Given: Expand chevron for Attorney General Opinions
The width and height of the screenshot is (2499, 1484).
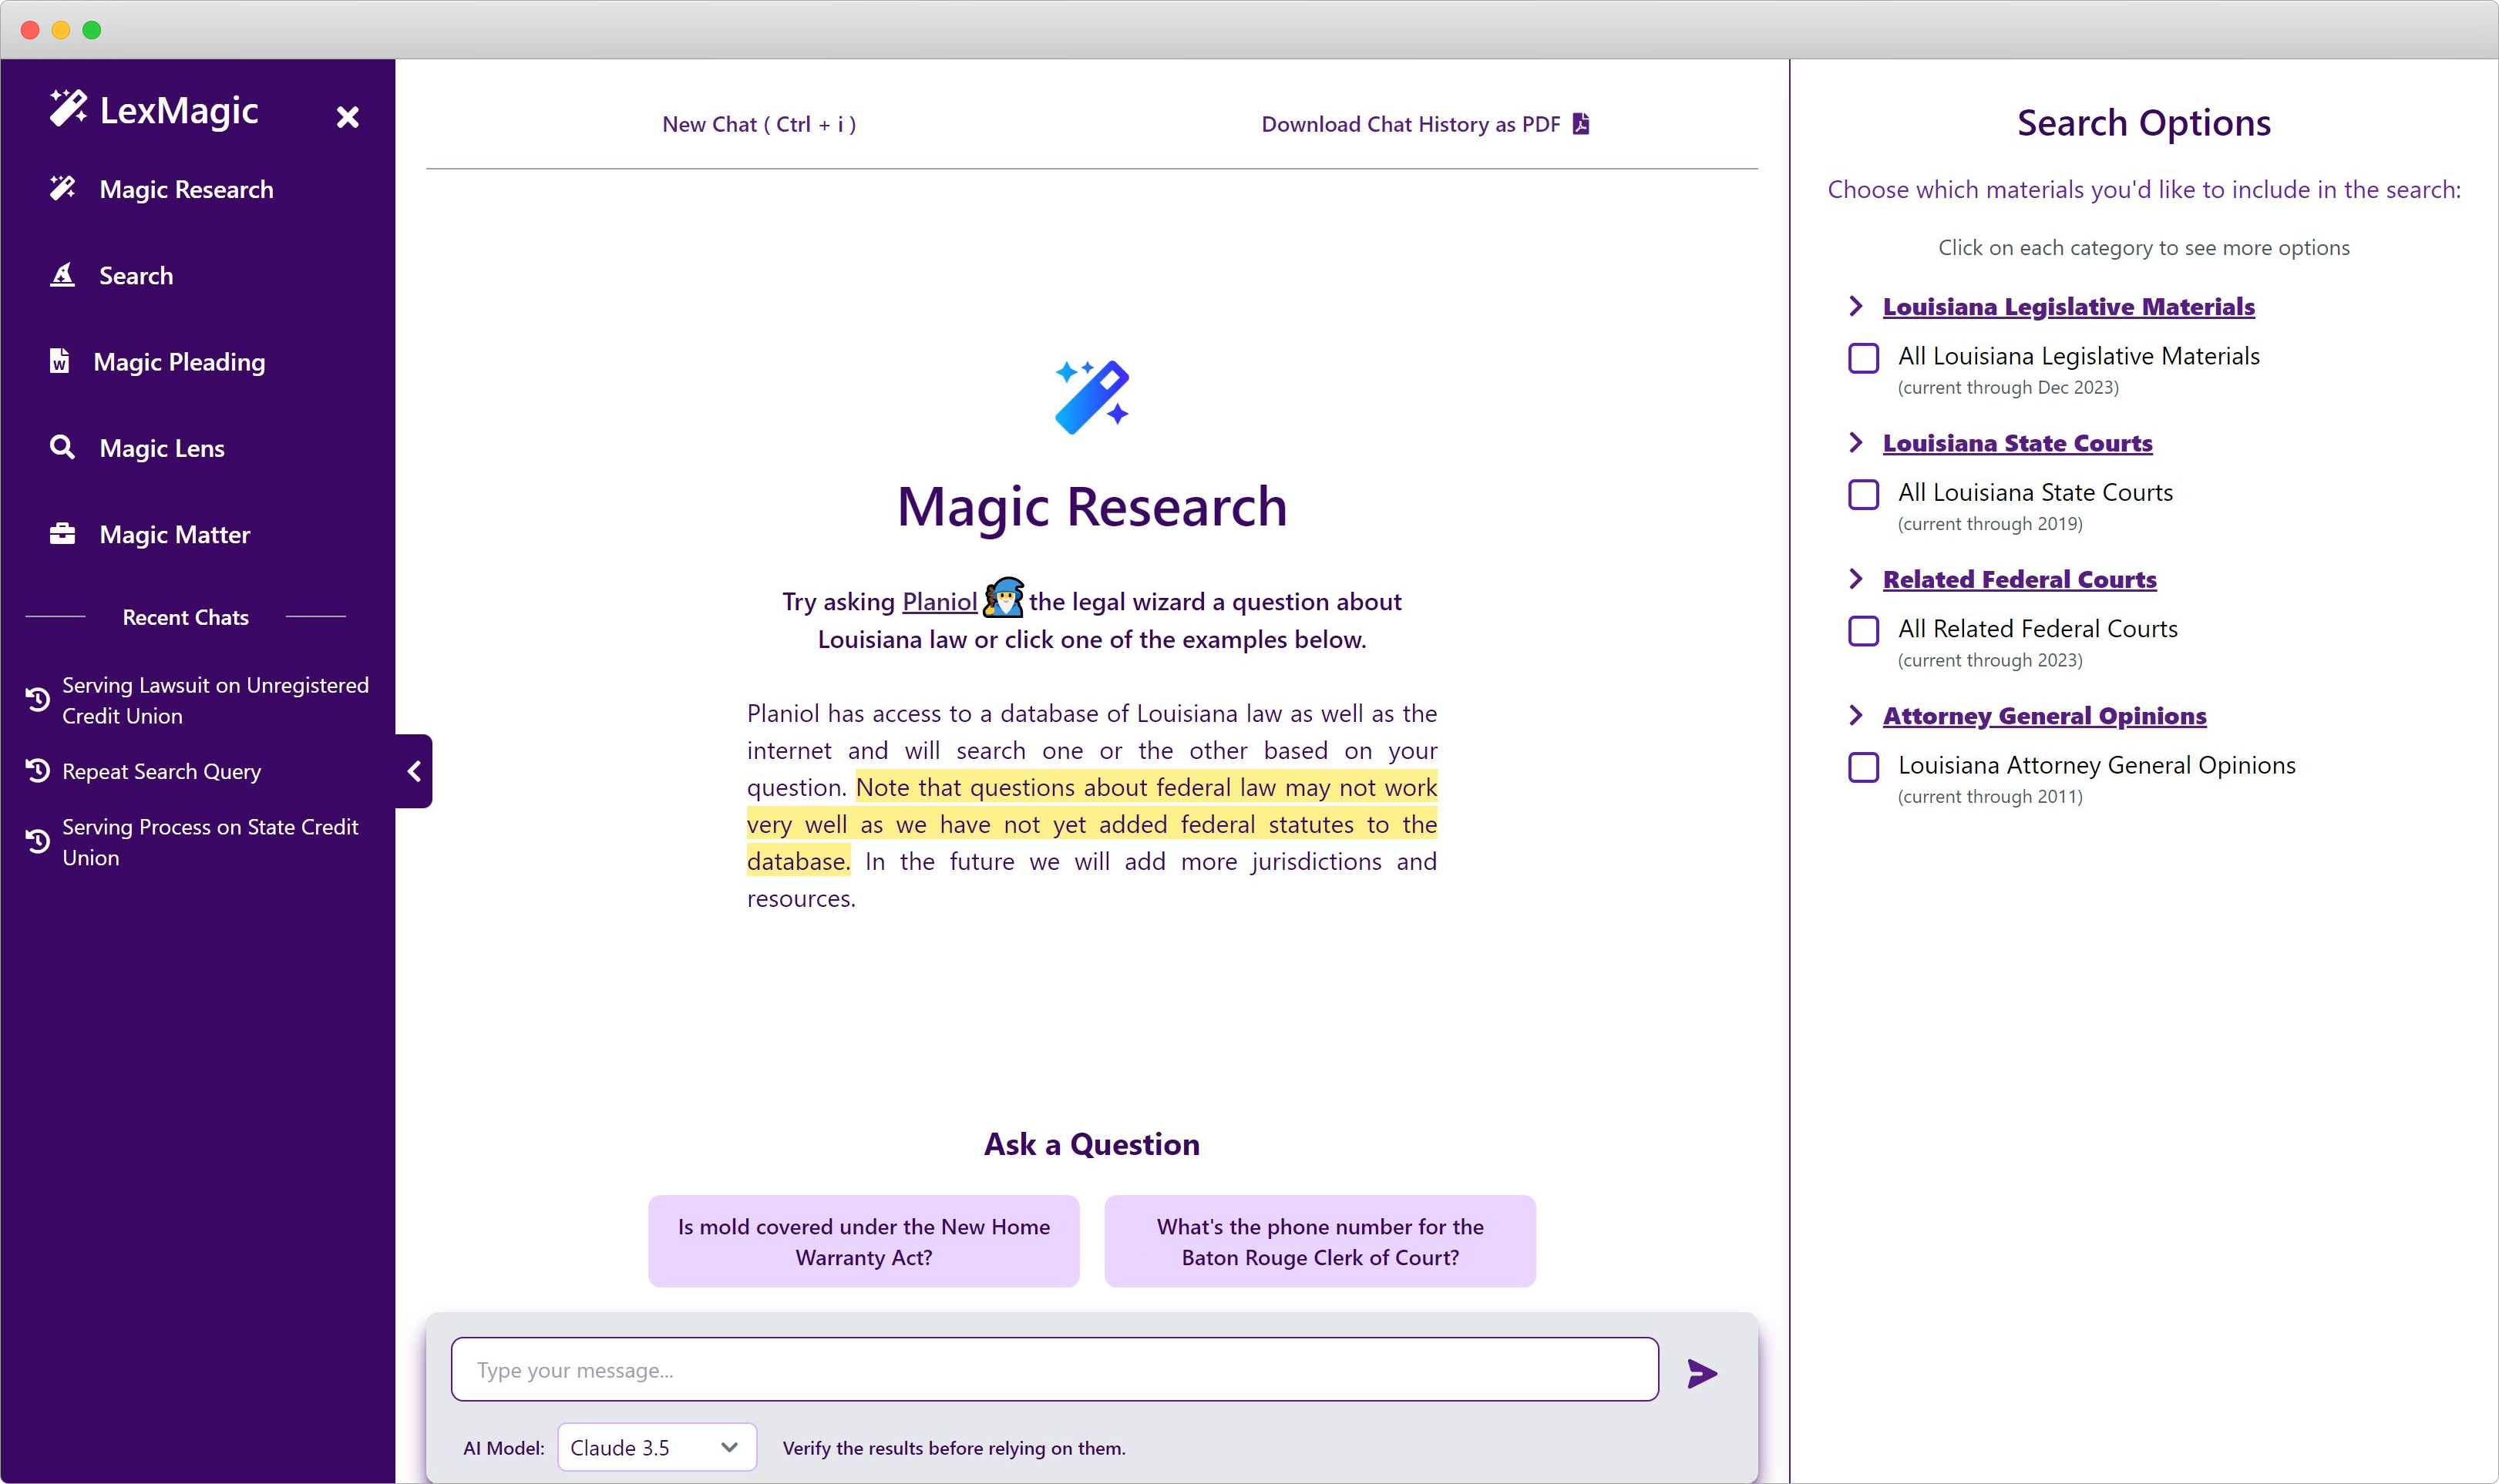Looking at the screenshot, I should (1855, 715).
